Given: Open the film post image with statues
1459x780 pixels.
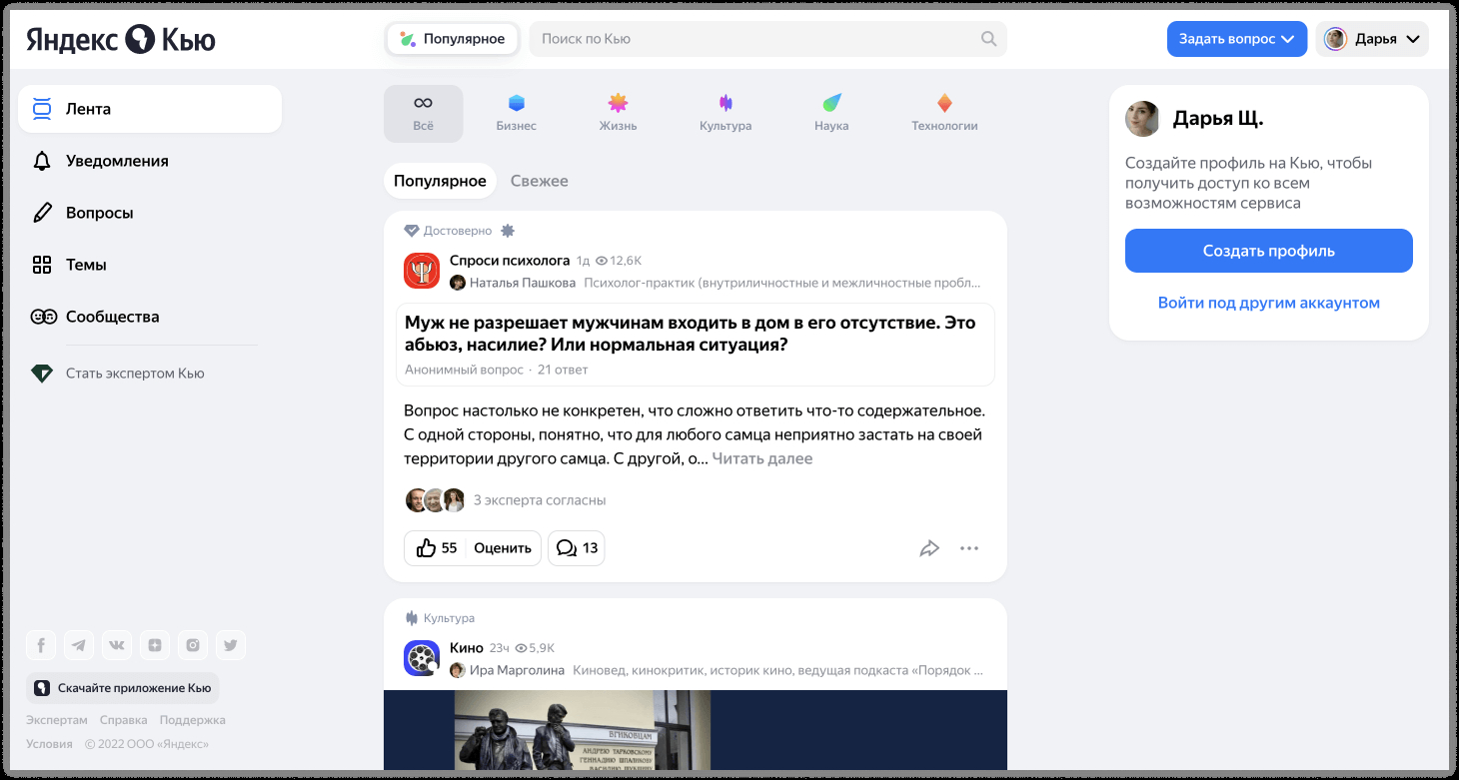Looking at the screenshot, I should 696,730.
